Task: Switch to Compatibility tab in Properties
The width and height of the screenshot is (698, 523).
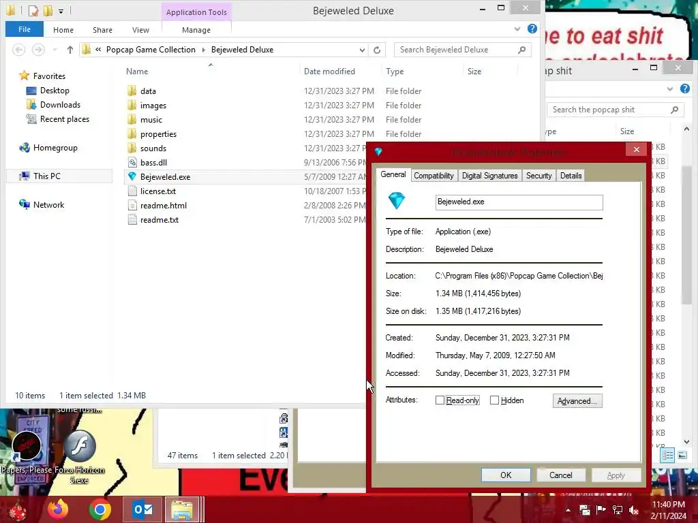Action: 434,176
